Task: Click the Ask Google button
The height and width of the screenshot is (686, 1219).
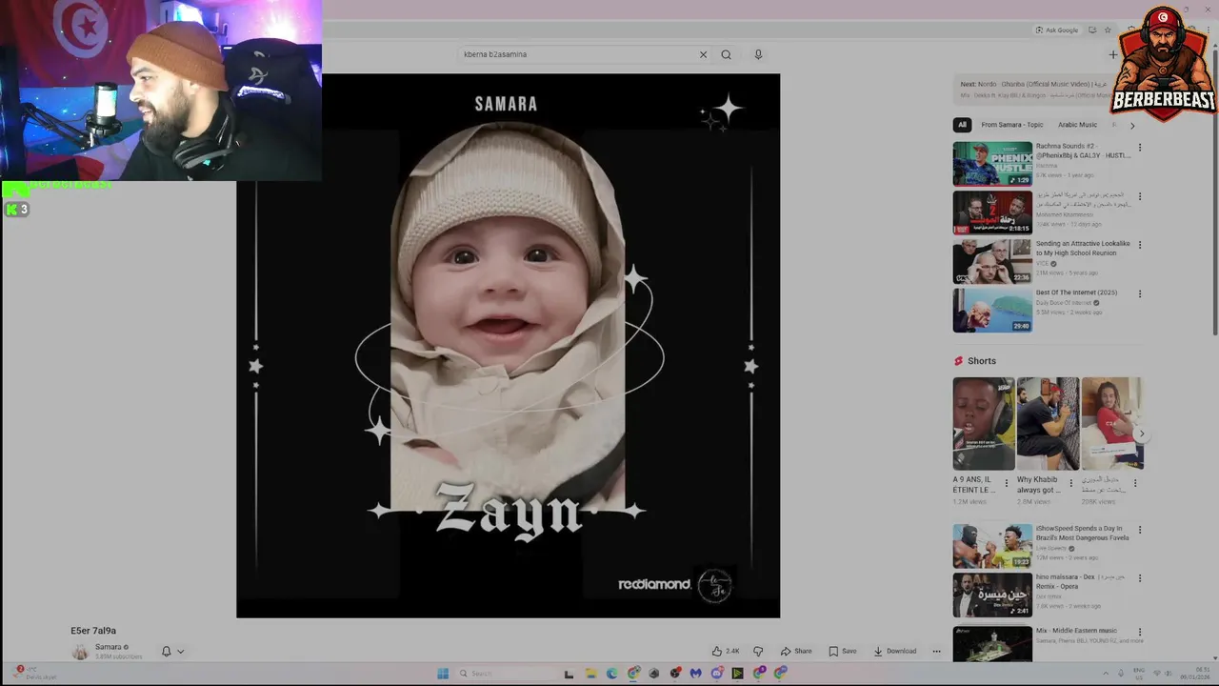Action: [1057, 30]
